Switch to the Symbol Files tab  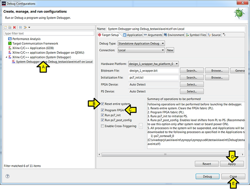196,35
